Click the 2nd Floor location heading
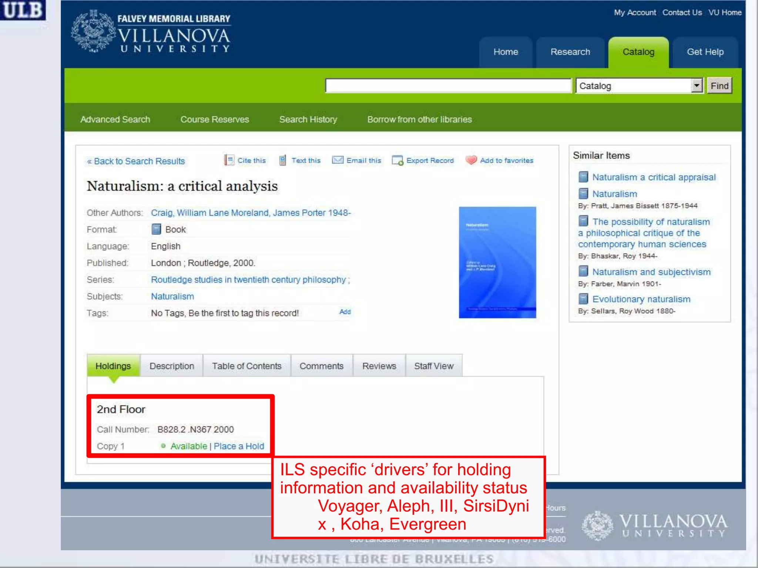The image size is (758, 568). tap(121, 409)
